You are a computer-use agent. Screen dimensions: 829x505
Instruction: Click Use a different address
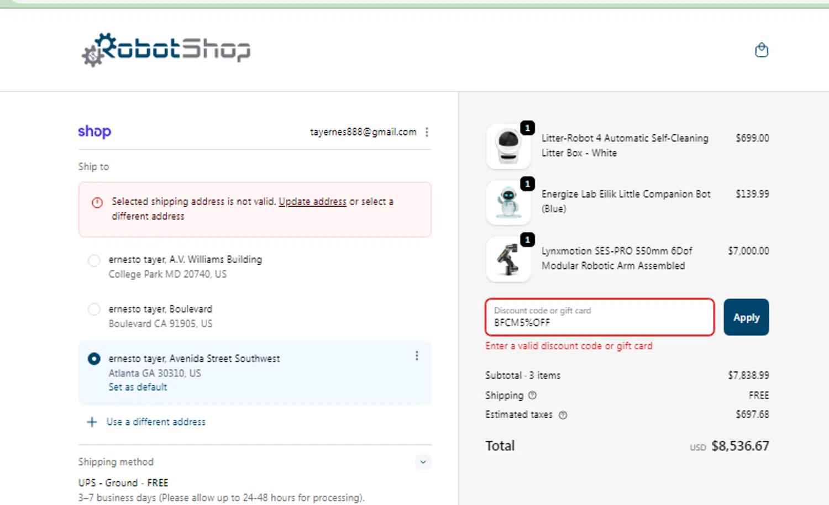pyautogui.click(x=156, y=422)
